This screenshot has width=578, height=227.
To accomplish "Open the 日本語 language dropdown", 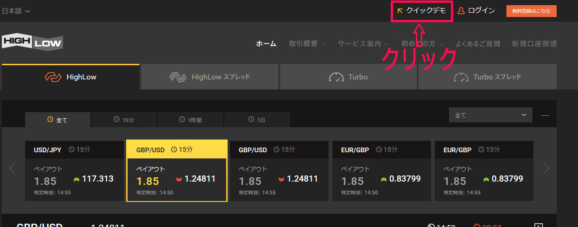I will pos(16,11).
